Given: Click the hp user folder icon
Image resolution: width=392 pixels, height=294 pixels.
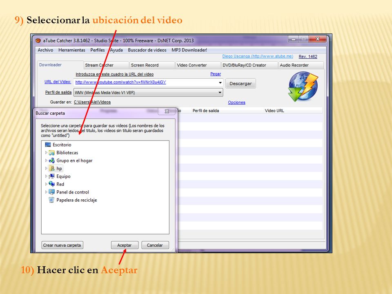Looking at the screenshot, I should coord(51,169).
